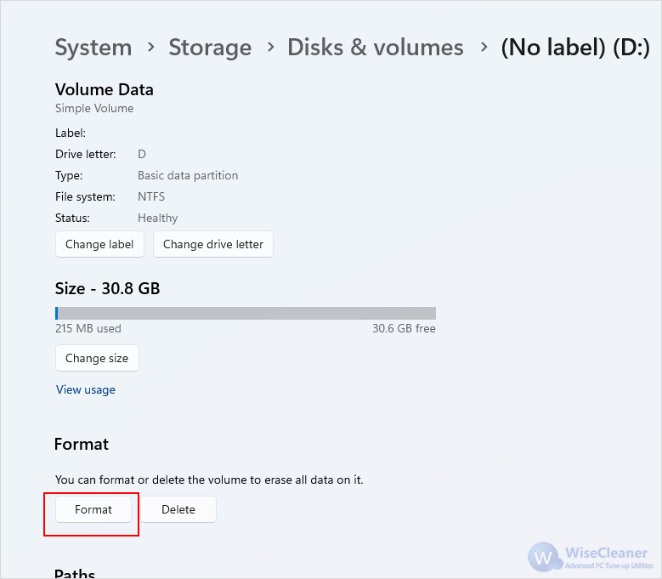
Task: Click chevron between System and Storage
Action: 150,48
